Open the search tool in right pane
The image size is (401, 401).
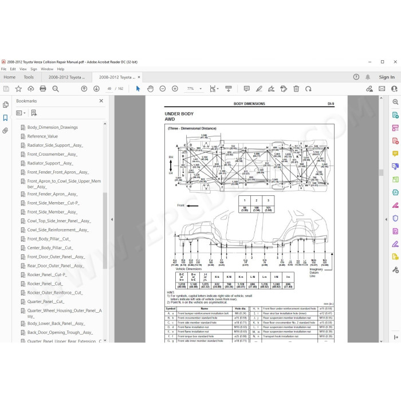[x=395, y=102]
